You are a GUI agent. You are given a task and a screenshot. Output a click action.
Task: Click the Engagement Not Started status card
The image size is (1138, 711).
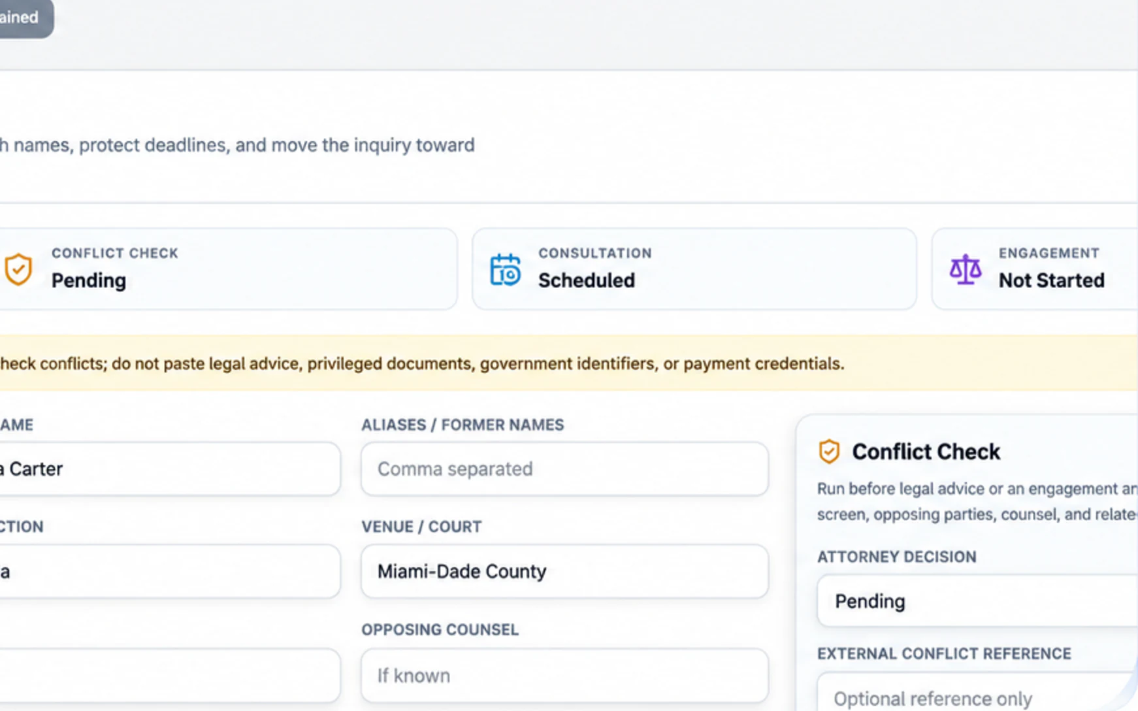[1035, 269]
